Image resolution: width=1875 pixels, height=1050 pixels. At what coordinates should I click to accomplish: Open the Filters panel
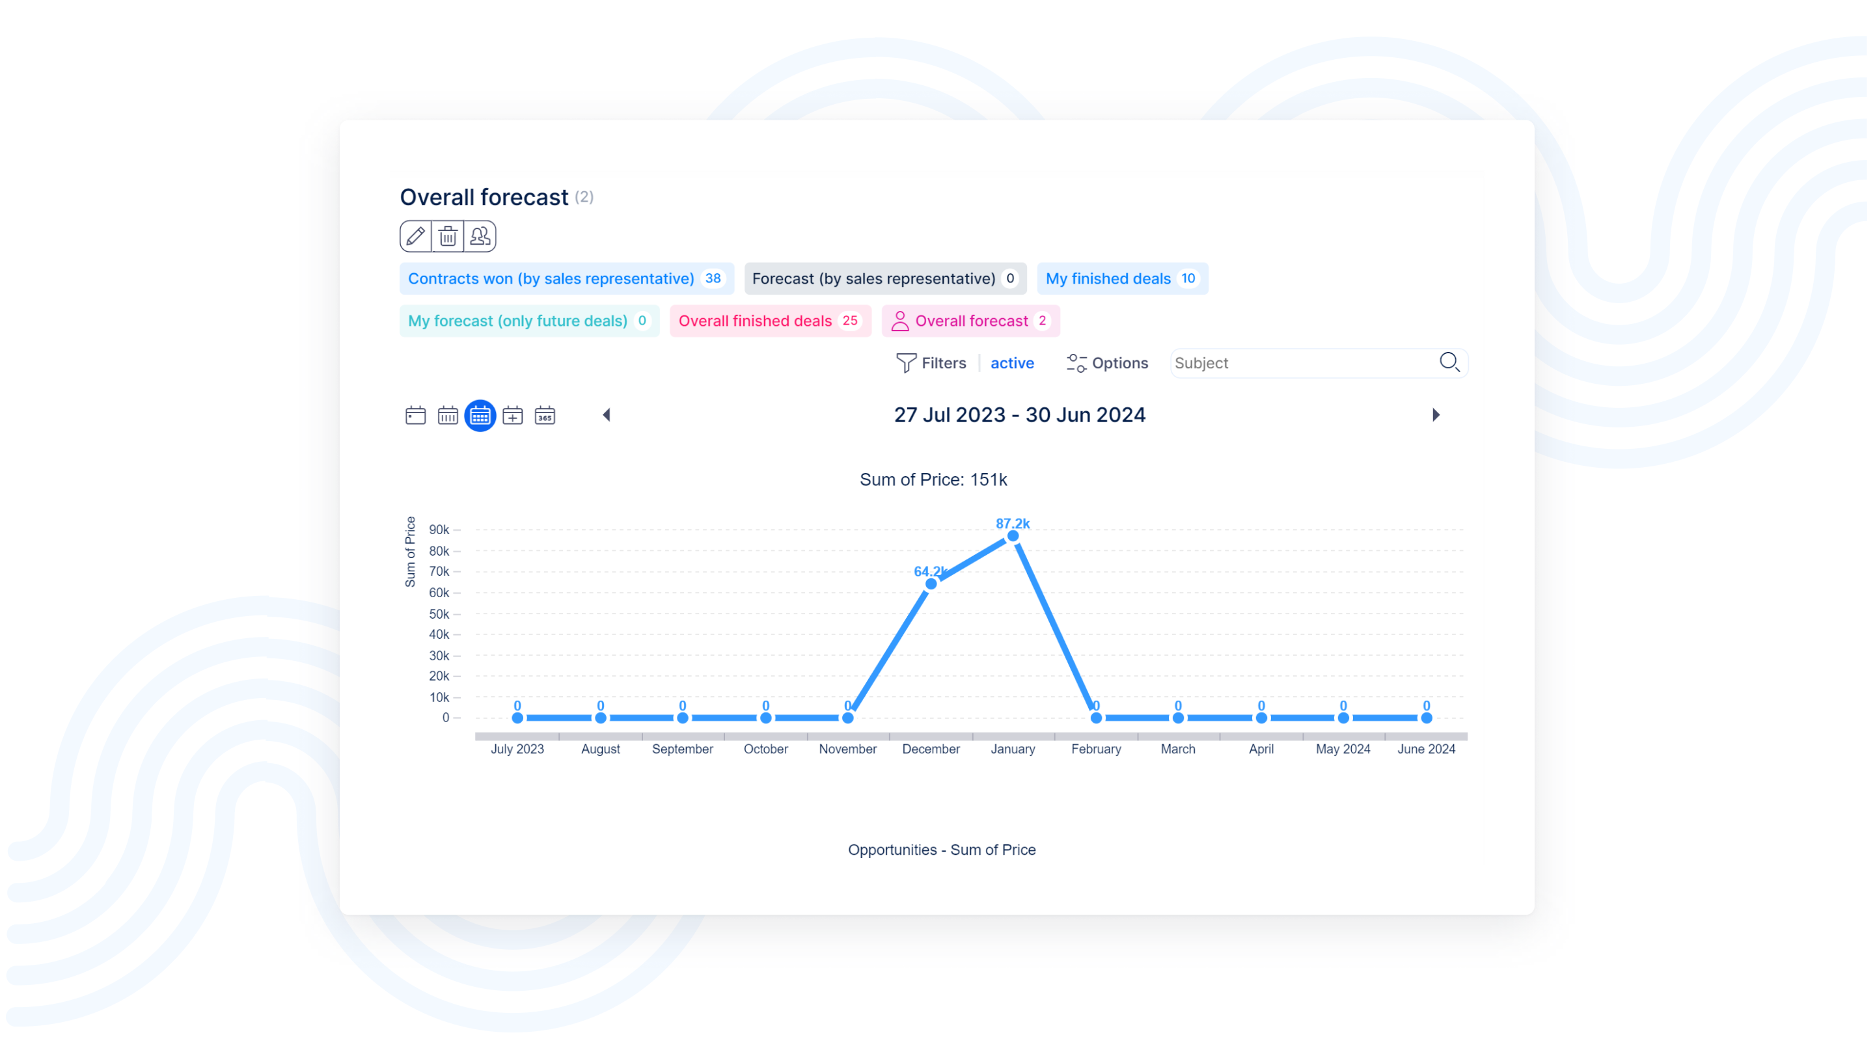(x=932, y=363)
